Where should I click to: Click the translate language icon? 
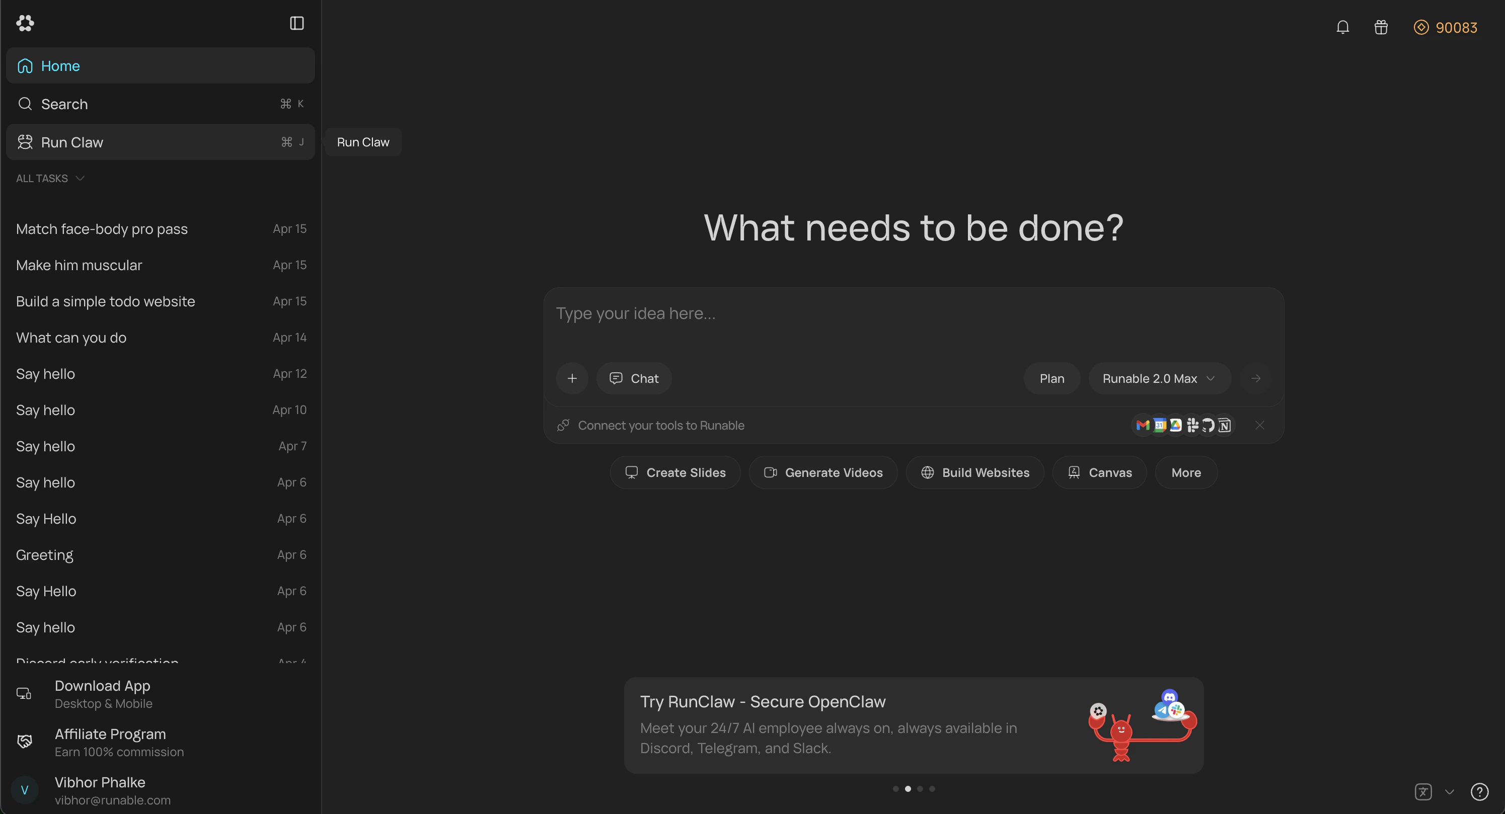[x=1423, y=792]
